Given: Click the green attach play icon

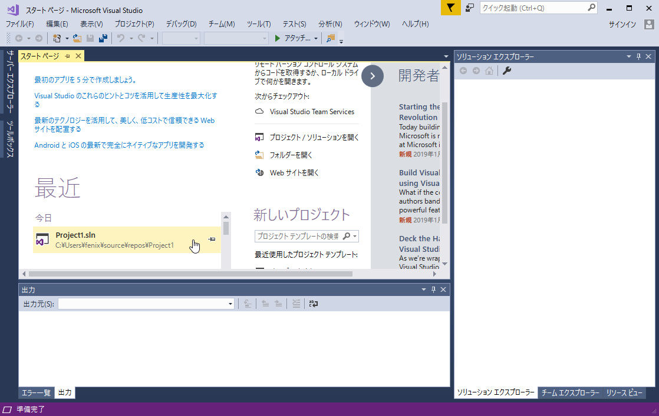Looking at the screenshot, I should [278, 38].
